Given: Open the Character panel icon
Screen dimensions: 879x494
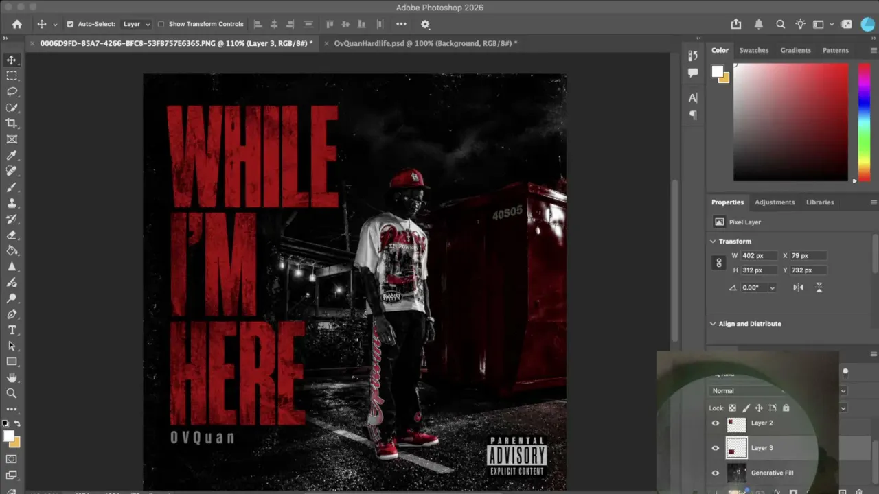Looking at the screenshot, I should coord(693,97).
